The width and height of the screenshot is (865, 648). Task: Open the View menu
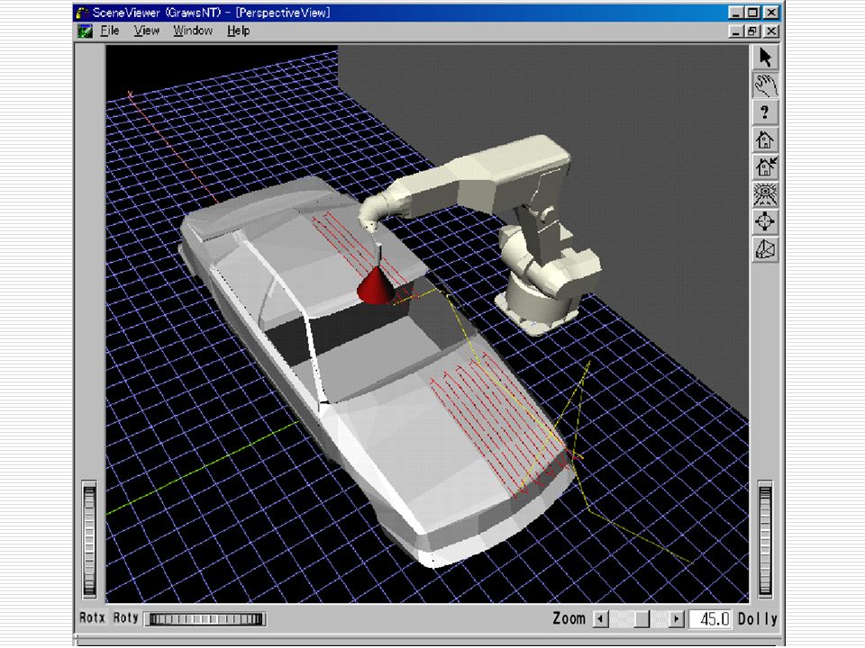point(146,31)
